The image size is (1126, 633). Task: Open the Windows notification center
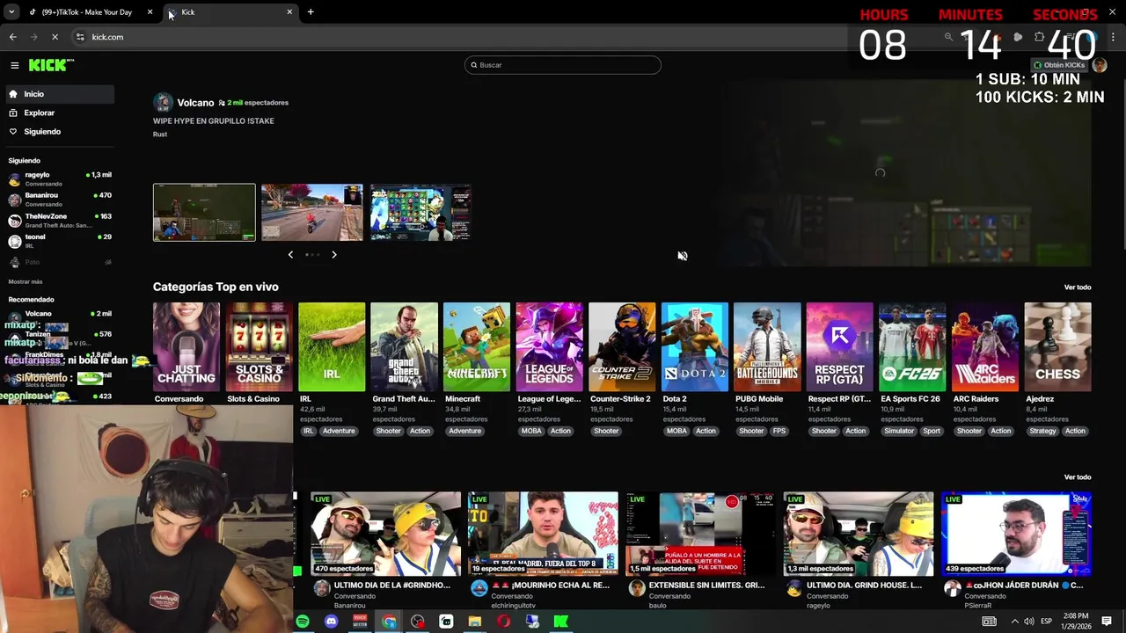click(1107, 622)
